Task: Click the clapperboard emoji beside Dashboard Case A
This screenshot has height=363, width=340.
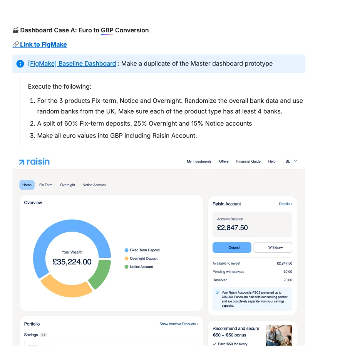Action: pyautogui.click(x=15, y=30)
